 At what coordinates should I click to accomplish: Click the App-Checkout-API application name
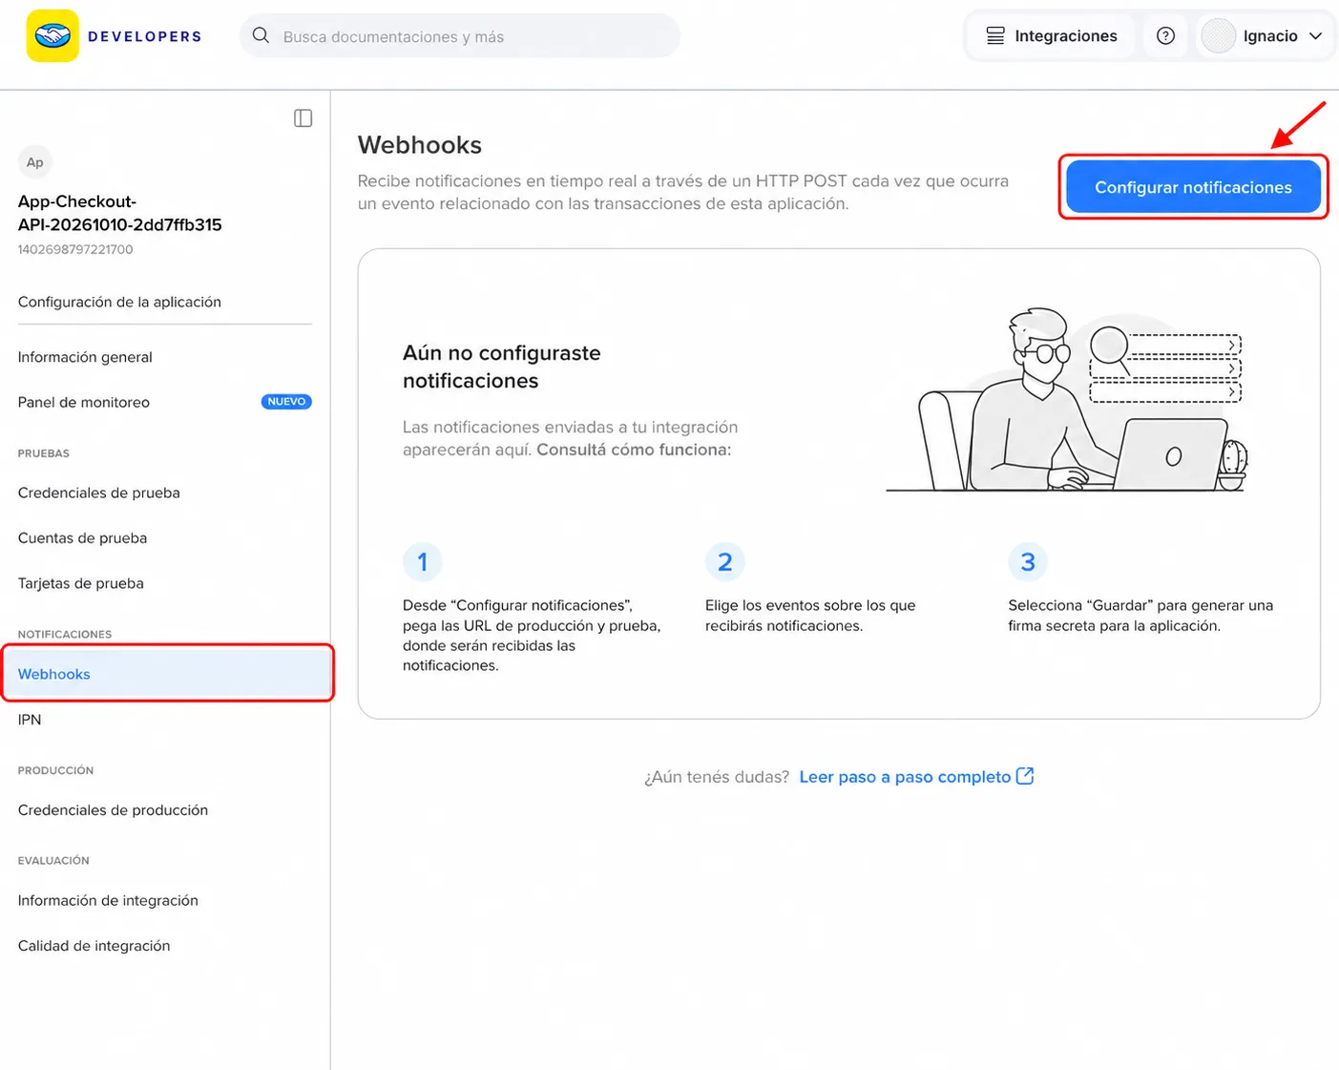pos(120,213)
